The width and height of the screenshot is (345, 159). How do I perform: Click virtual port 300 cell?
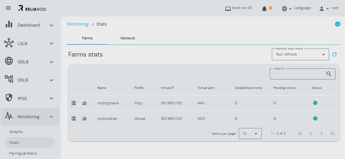[201, 119]
